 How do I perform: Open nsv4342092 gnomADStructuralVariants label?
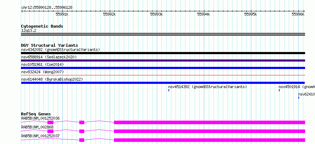point(61,50)
